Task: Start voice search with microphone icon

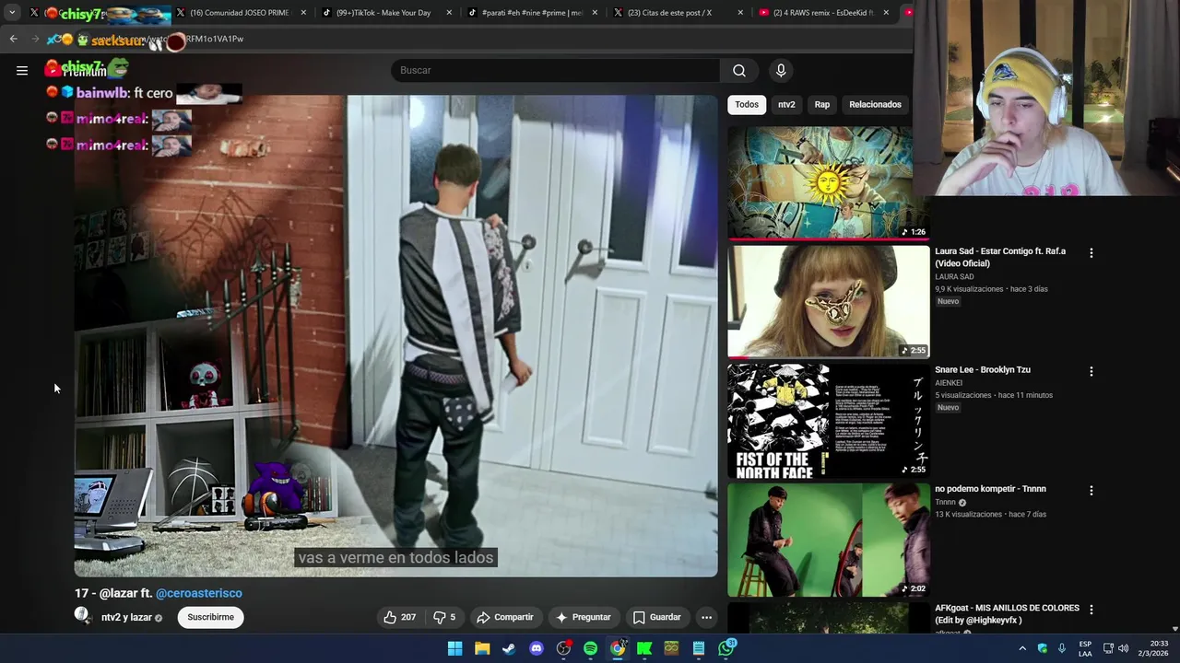Action: click(x=781, y=70)
